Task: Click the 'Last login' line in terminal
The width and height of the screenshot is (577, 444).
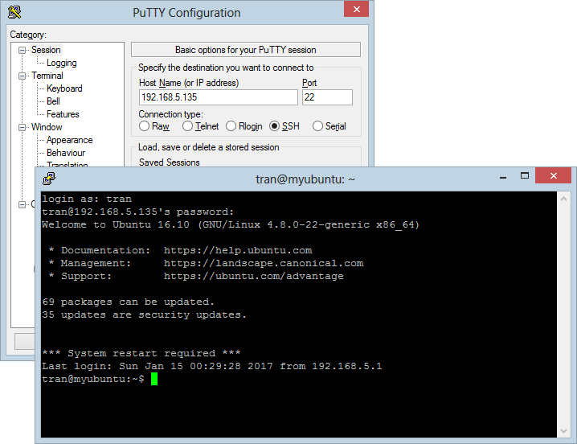Action: [x=212, y=366]
